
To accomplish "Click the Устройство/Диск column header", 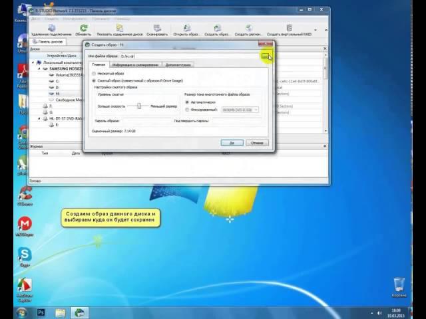I will (x=61, y=56).
